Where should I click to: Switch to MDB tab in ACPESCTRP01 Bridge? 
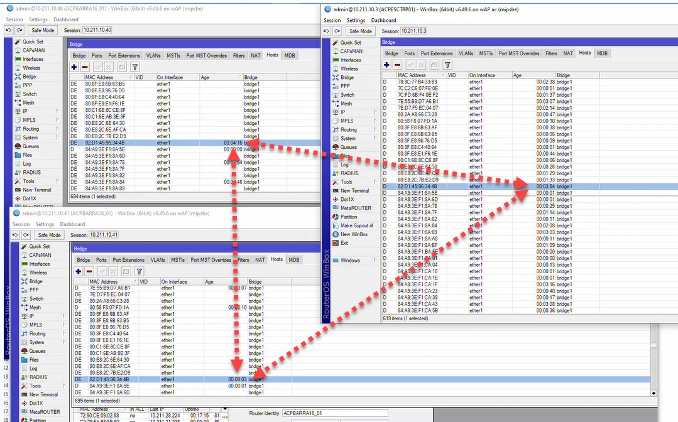602,53
